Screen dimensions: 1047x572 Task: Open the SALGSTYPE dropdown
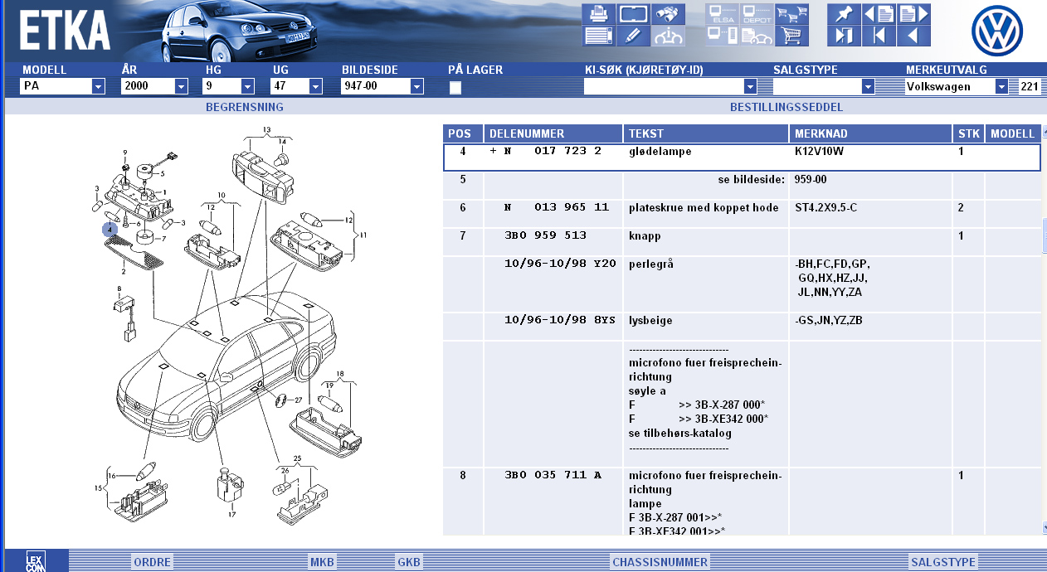point(869,86)
